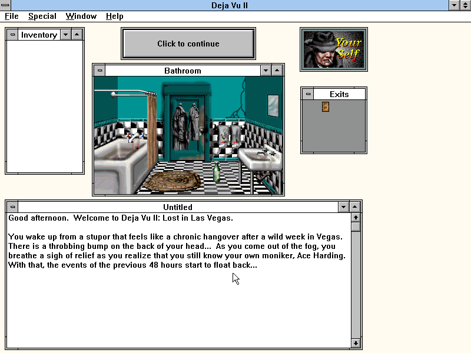Open the Inventory window control menu

click(x=12, y=35)
